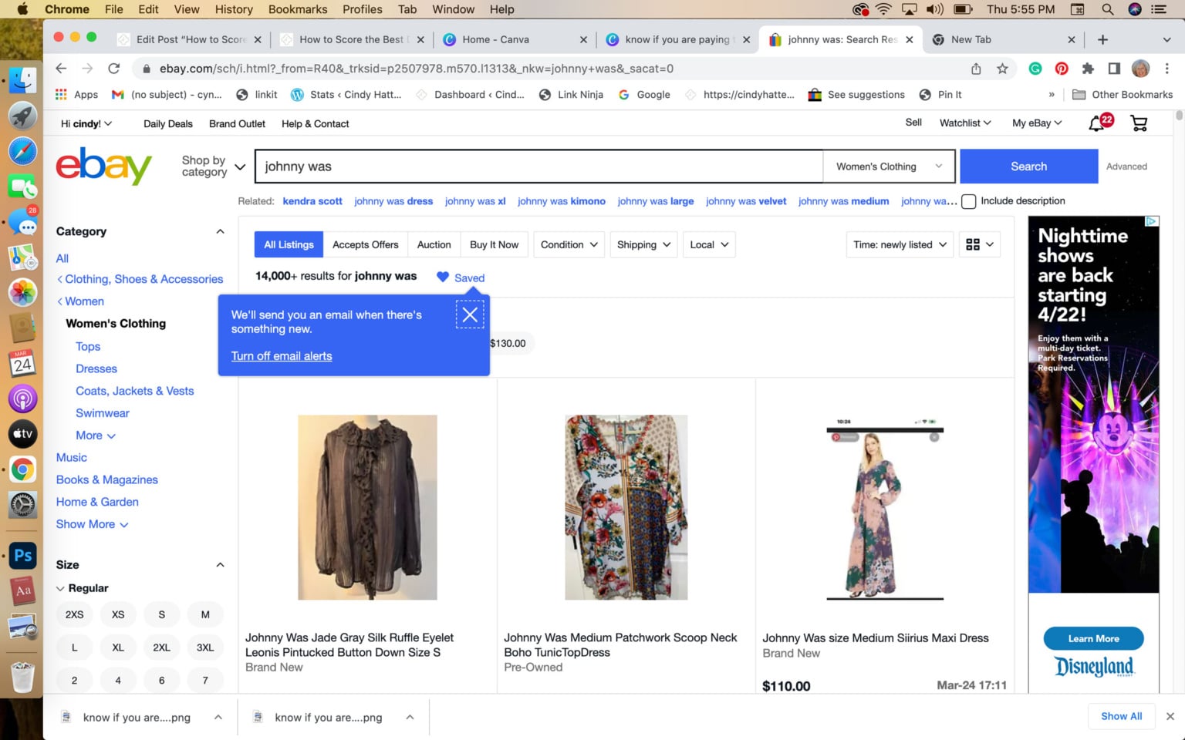Open a new tab with the plus button
The image size is (1185, 740).
[1102, 39]
